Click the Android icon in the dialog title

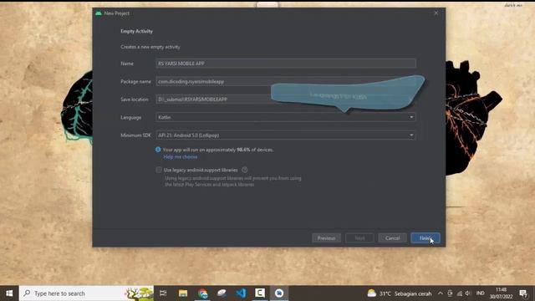pos(99,13)
